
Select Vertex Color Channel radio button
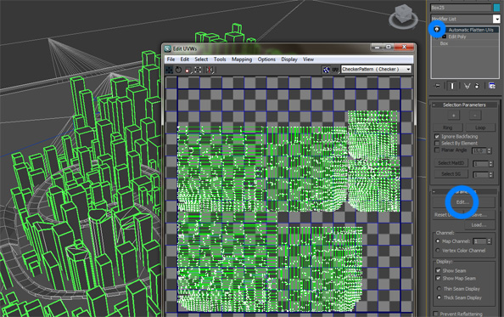(438, 251)
